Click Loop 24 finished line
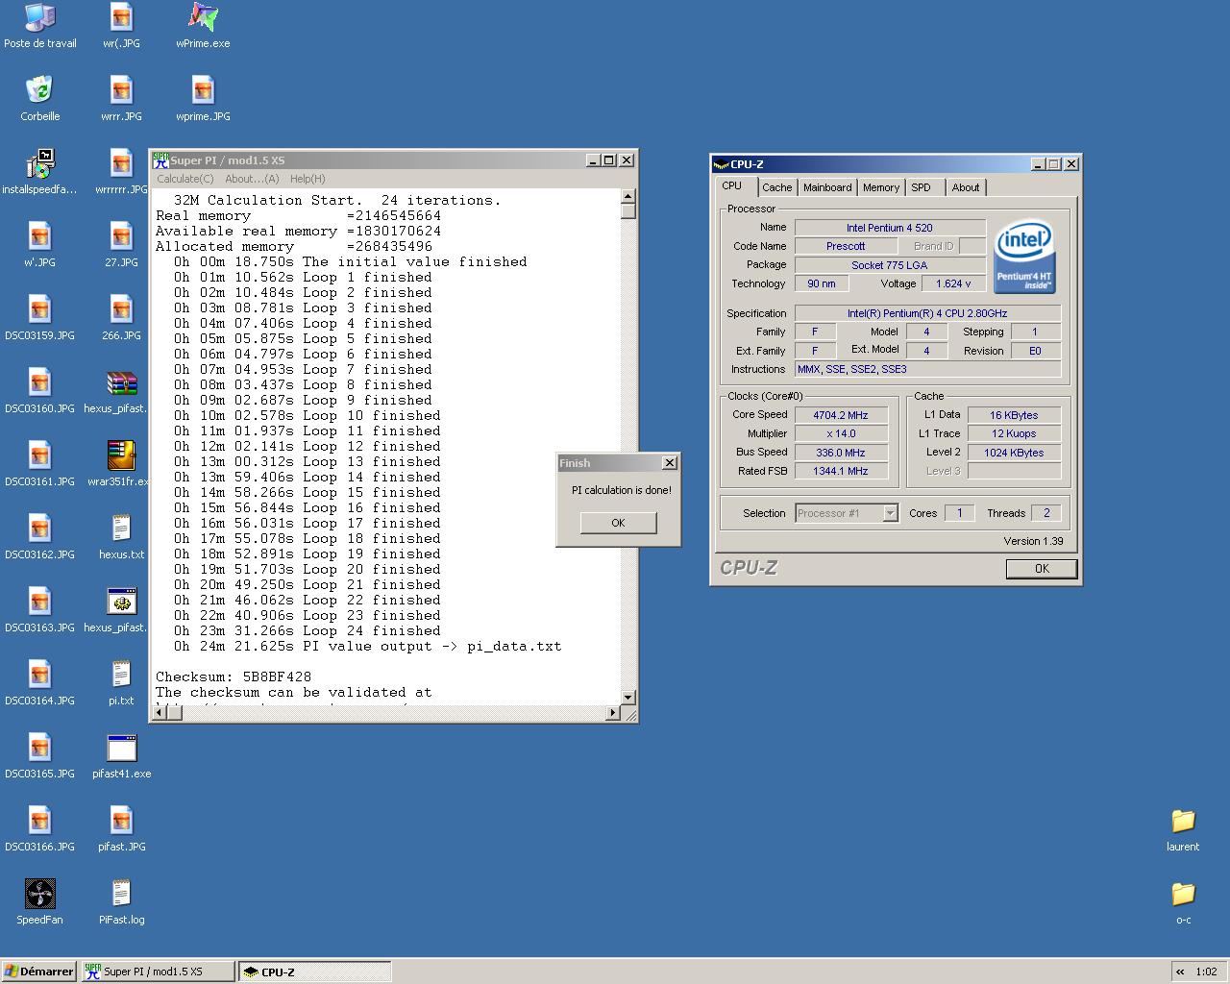This screenshot has height=984, width=1230. pyautogui.click(x=307, y=630)
